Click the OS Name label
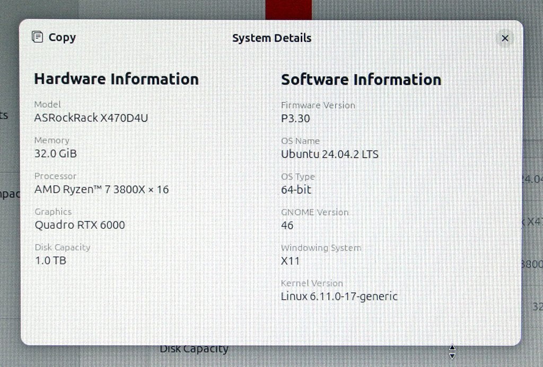This screenshot has width=543, height=367. pyautogui.click(x=300, y=141)
